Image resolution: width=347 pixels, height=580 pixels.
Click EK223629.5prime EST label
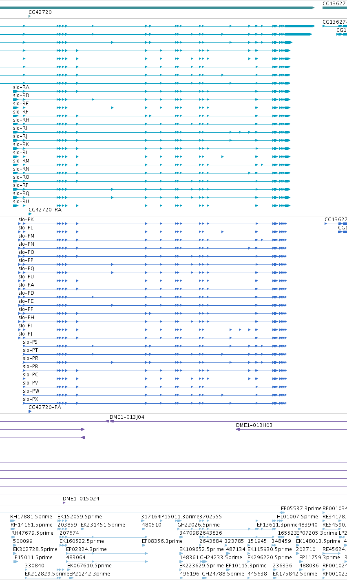[201, 566]
